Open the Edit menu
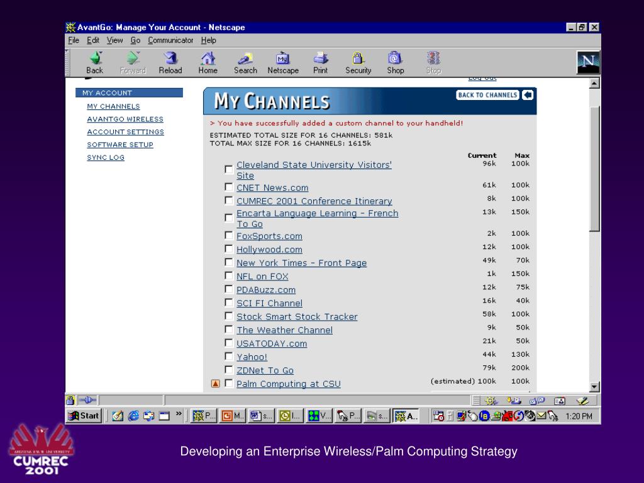This screenshot has height=483, width=644. coord(93,40)
